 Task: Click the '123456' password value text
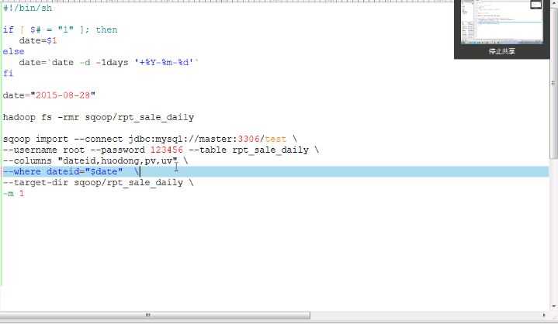[x=167, y=150]
